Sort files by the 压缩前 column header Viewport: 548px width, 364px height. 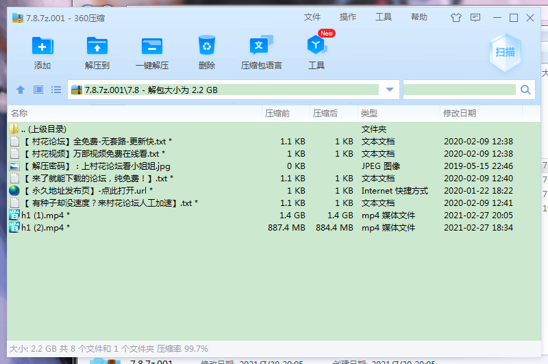(277, 113)
